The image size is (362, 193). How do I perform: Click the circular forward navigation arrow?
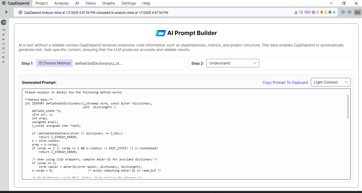349,12
